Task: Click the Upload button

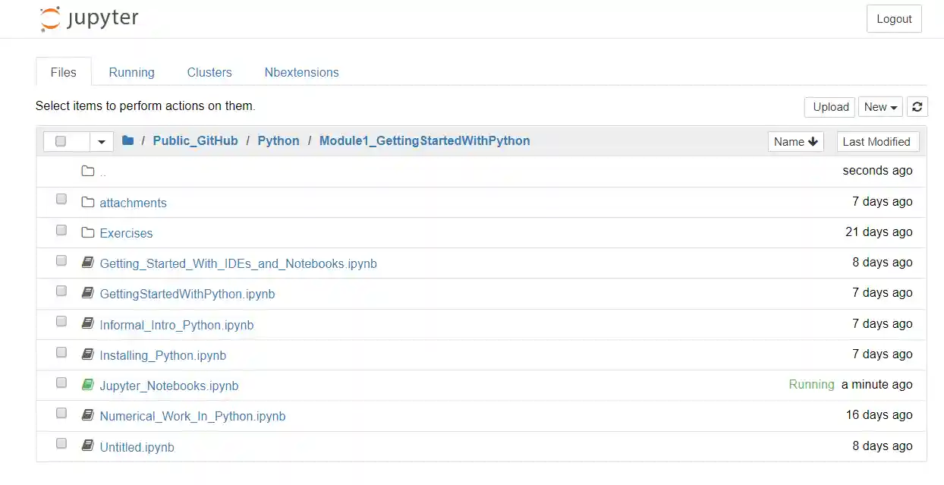Action: point(829,106)
